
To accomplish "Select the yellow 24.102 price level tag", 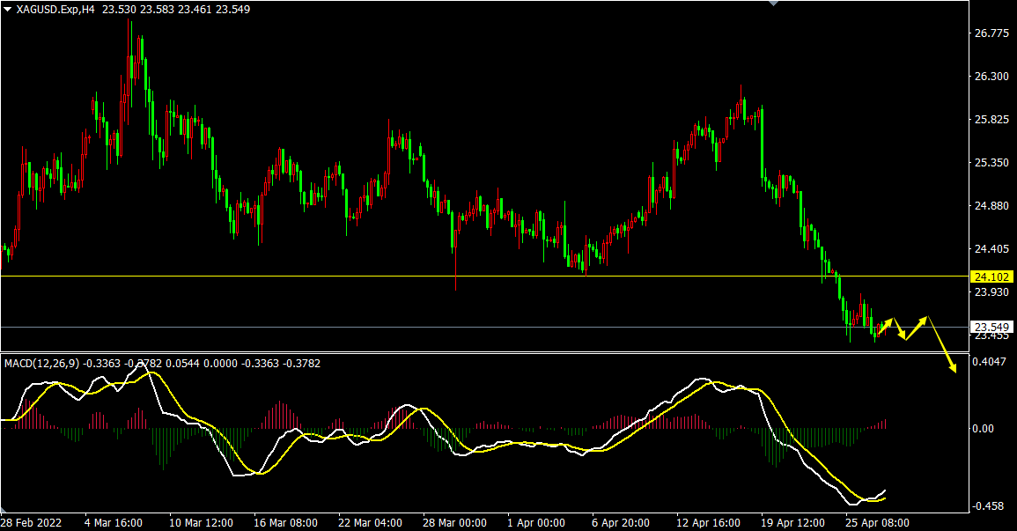I will (991, 277).
